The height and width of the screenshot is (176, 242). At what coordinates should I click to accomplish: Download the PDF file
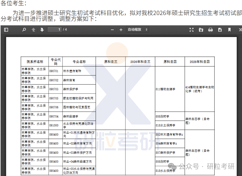coord(220,30)
